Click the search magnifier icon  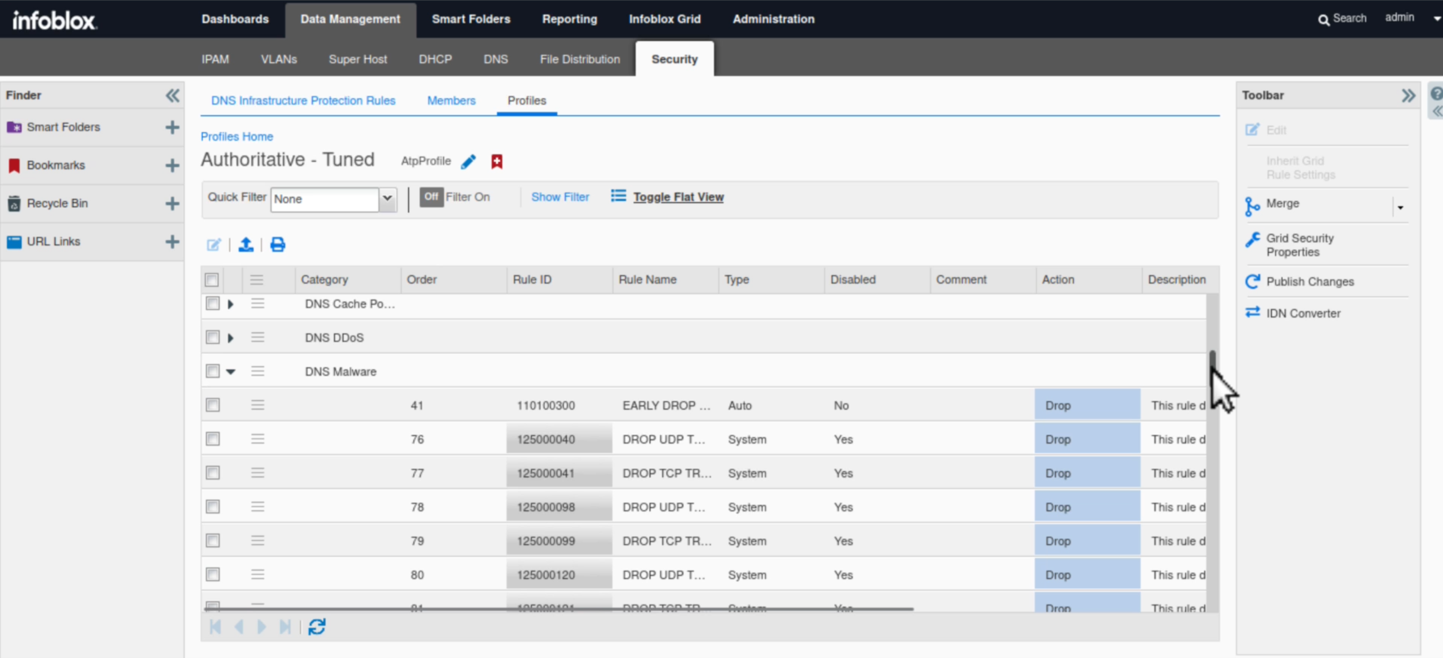1323,20
